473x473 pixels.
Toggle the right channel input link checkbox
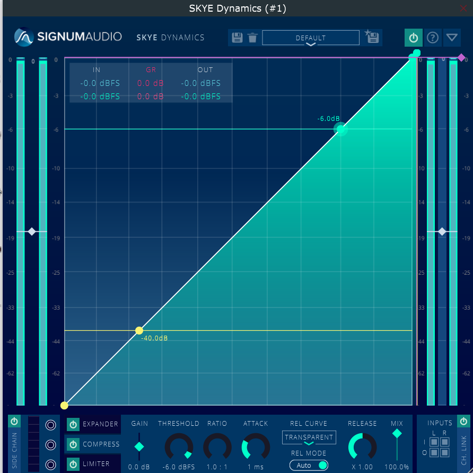click(x=445, y=442)
